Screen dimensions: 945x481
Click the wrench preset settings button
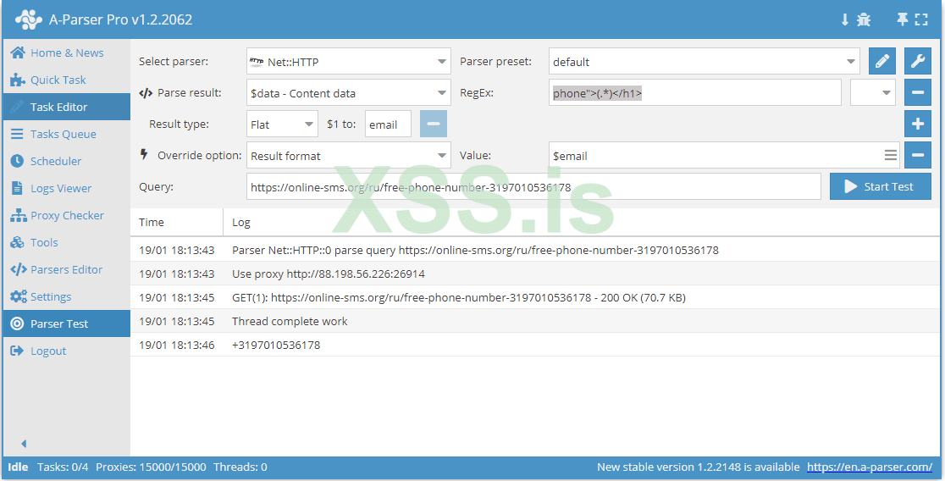pyautogui.click(x=918, y=62)
